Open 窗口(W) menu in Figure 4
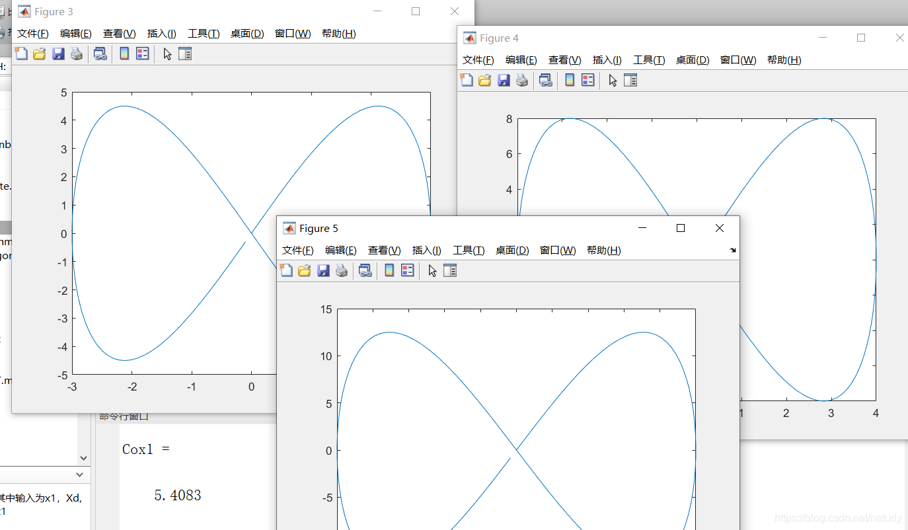908x530 pixels. pos(738,60)
